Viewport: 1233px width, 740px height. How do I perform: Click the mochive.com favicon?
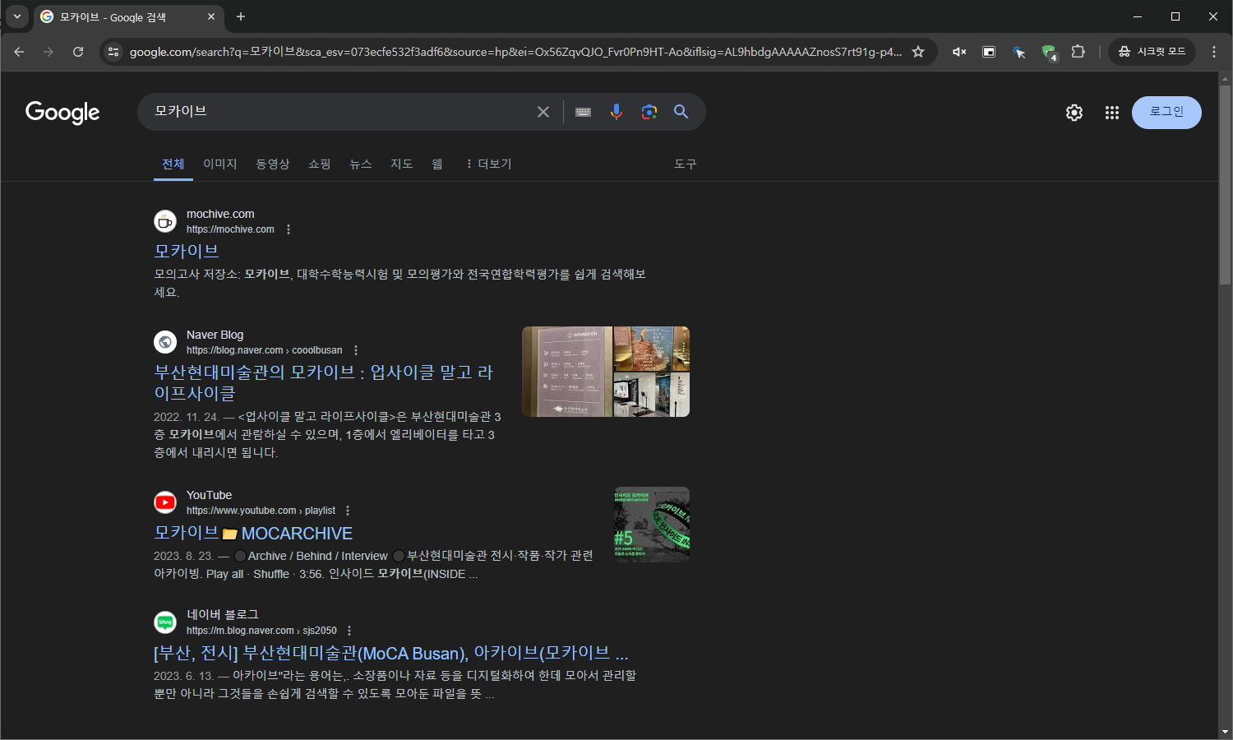[165, 221]
